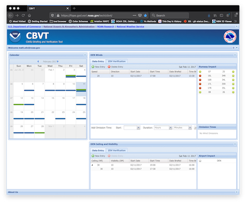Toggle green impact indicator for runway 25
Screen dimensions: 246x203
(x=233, y=71)
